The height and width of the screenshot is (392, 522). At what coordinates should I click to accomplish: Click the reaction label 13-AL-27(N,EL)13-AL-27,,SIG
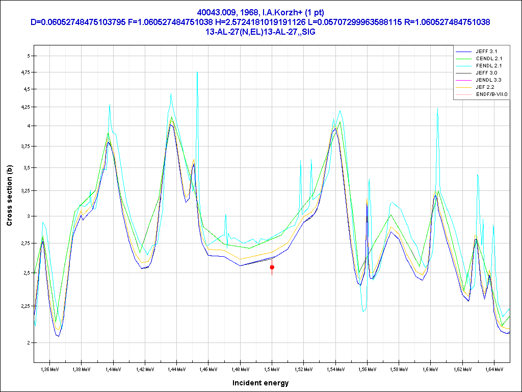coord(260,31)
